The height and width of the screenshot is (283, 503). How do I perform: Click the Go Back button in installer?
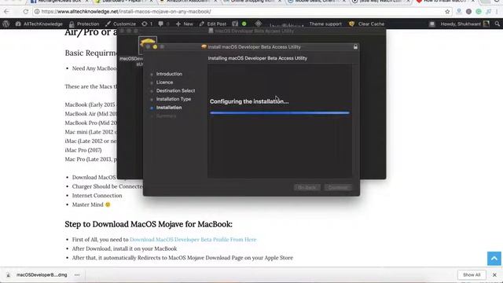(307, 187)
